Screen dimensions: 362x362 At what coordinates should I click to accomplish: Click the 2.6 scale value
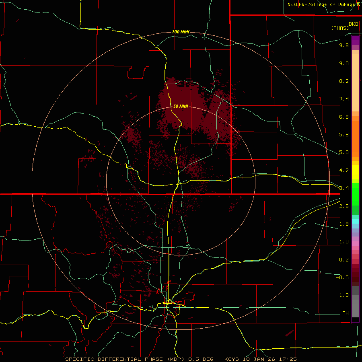point(344,206)
